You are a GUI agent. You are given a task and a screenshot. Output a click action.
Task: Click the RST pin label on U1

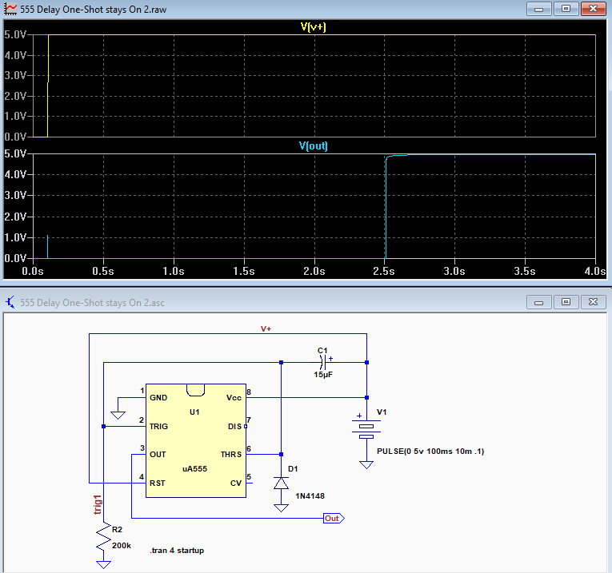tap(158, 483)
